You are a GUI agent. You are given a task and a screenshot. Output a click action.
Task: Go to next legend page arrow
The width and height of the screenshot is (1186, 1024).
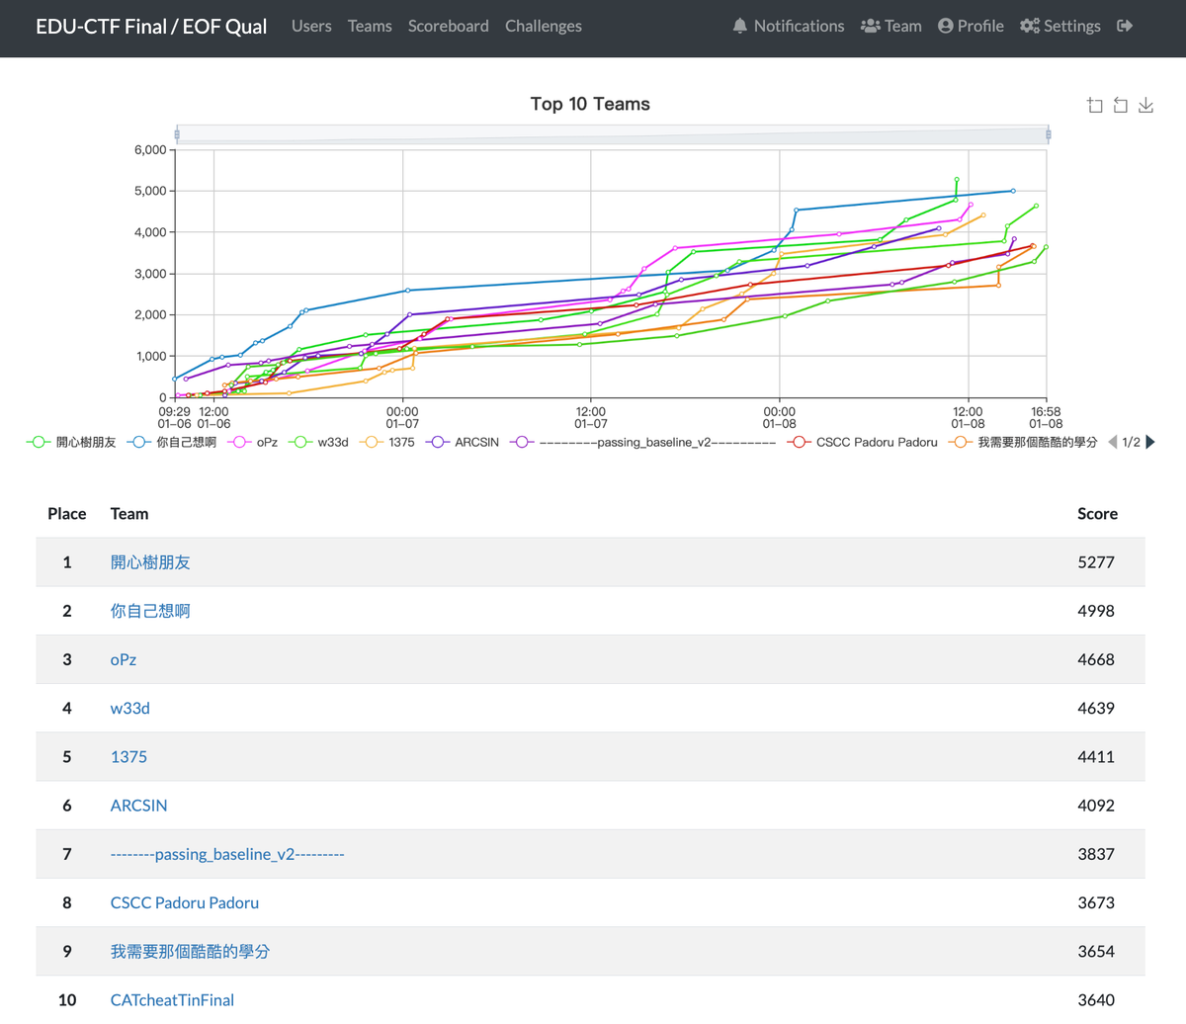1150,442
